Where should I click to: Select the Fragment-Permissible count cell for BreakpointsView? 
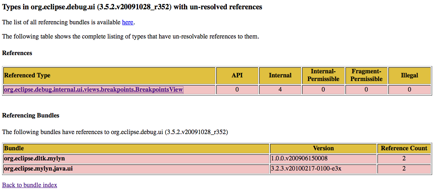pyautogui.click(x=366, y=90)
